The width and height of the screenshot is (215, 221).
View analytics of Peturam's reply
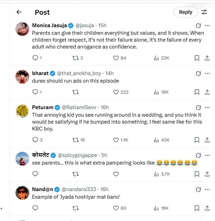156,140
